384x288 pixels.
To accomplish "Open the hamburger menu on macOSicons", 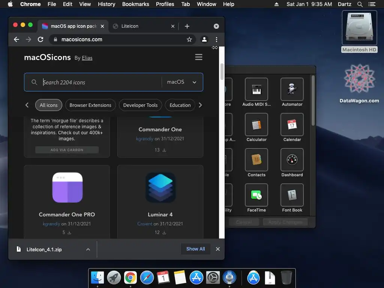I will (x=199, y=57).
